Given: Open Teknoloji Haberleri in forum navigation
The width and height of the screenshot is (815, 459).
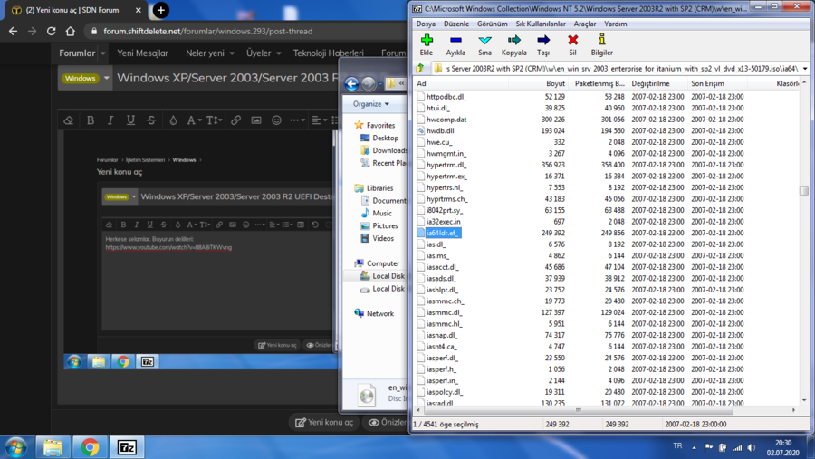Looking at the screenshot, I should pyautogui.click(x=329, y=53).
